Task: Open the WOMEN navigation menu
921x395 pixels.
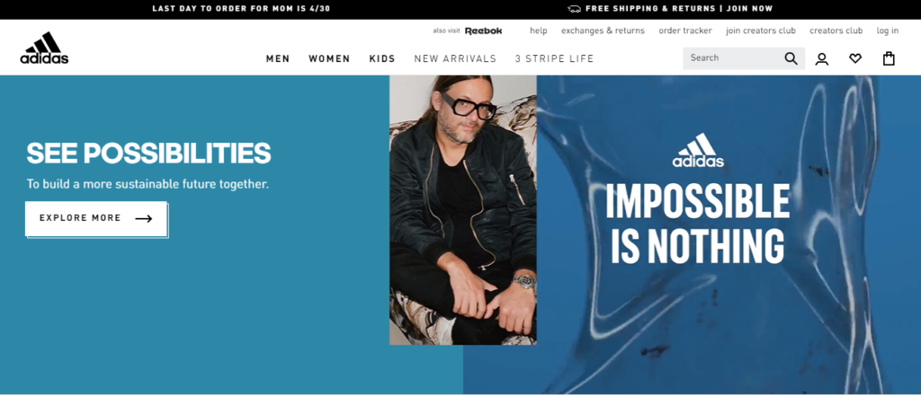Action: (x=329, y=58)
